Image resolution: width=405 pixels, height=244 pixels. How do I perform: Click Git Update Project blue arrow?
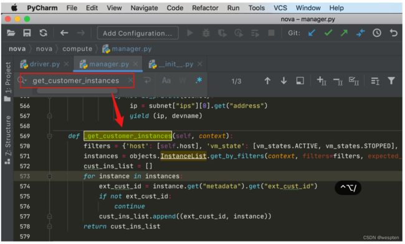point(312,33)
